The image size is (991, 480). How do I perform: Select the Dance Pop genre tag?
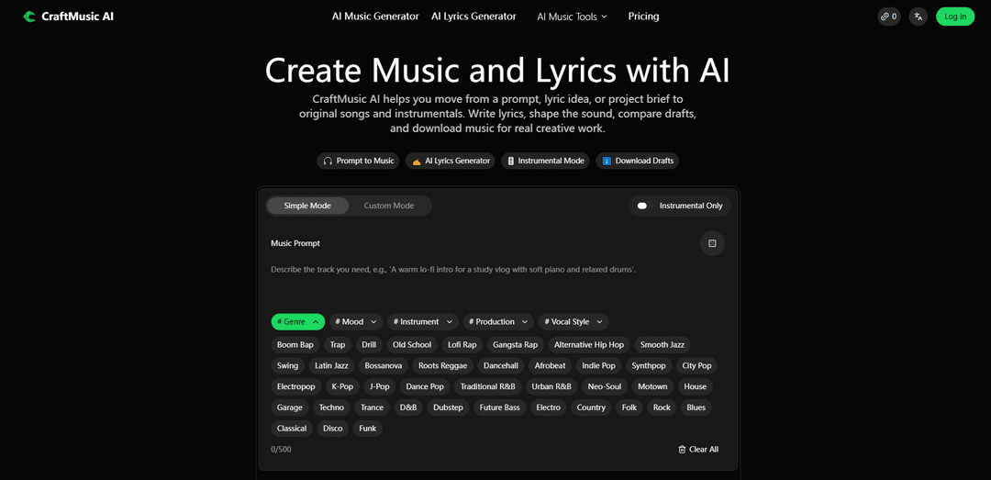425,386
